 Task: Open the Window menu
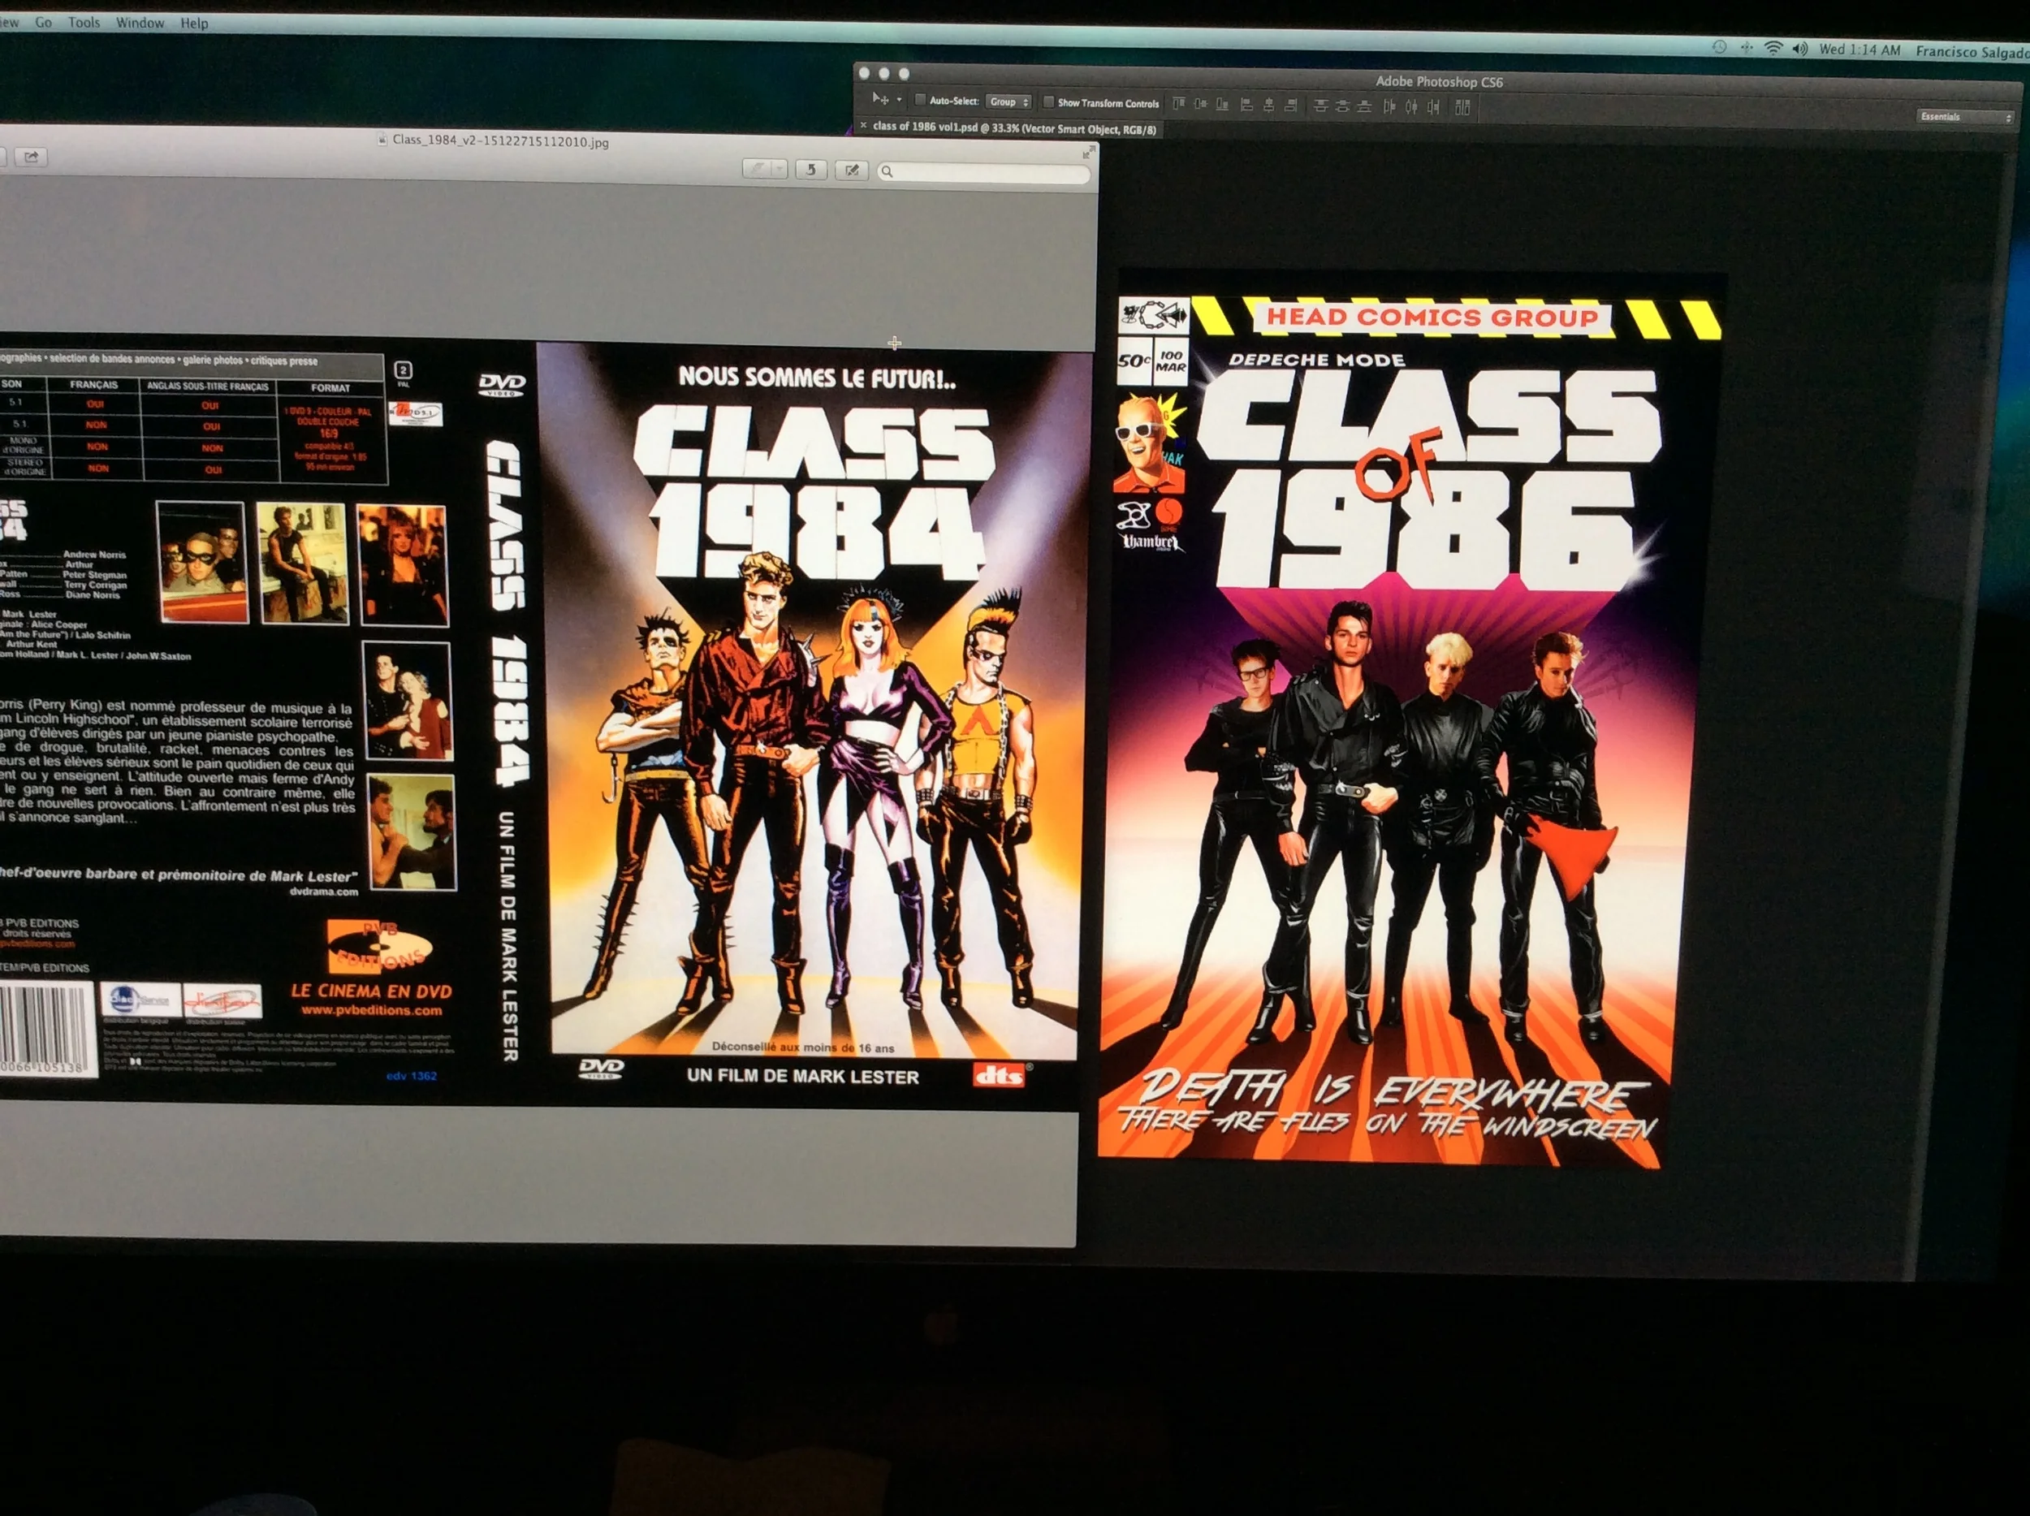(x=140, y=23)
